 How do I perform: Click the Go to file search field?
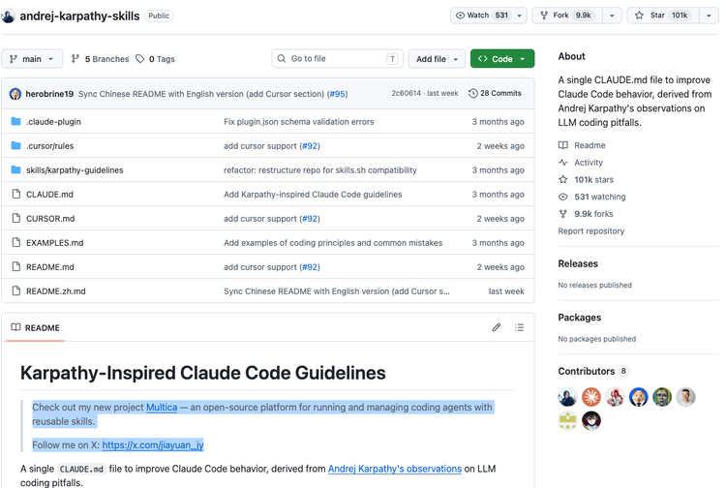pos(337,59)
